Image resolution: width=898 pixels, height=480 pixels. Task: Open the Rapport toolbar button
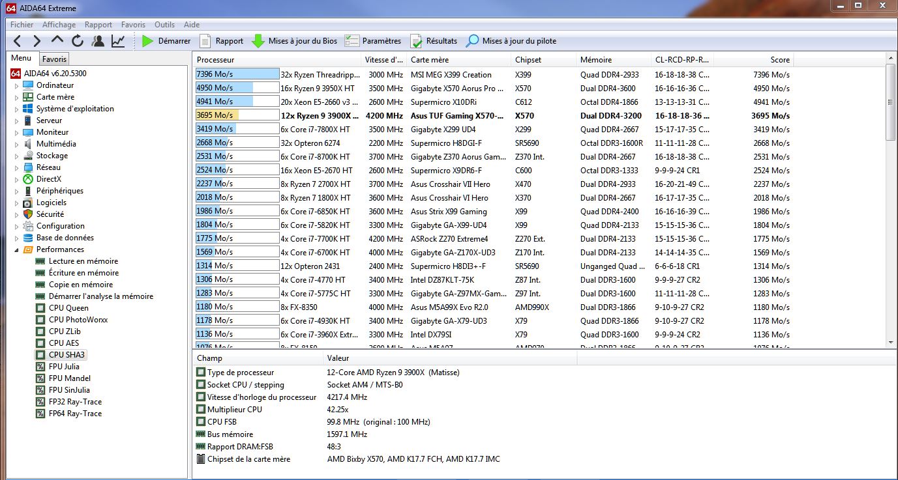coord(222,41)
